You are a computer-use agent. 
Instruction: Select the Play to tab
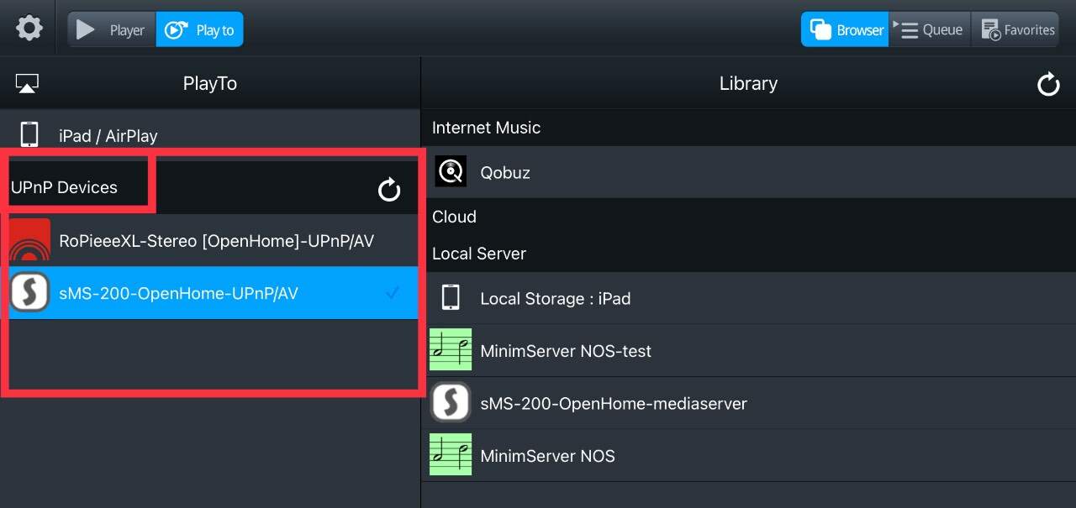click(200, 29)
